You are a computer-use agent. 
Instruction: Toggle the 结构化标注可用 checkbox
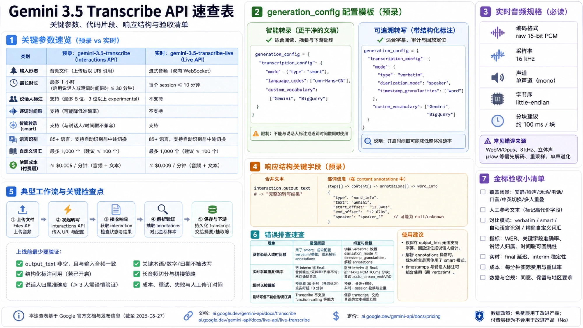20,274
